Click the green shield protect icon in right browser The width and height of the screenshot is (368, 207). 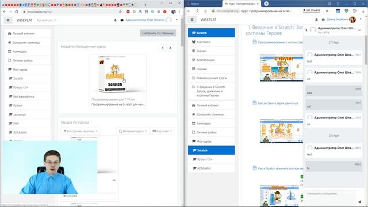click(346, 11)
